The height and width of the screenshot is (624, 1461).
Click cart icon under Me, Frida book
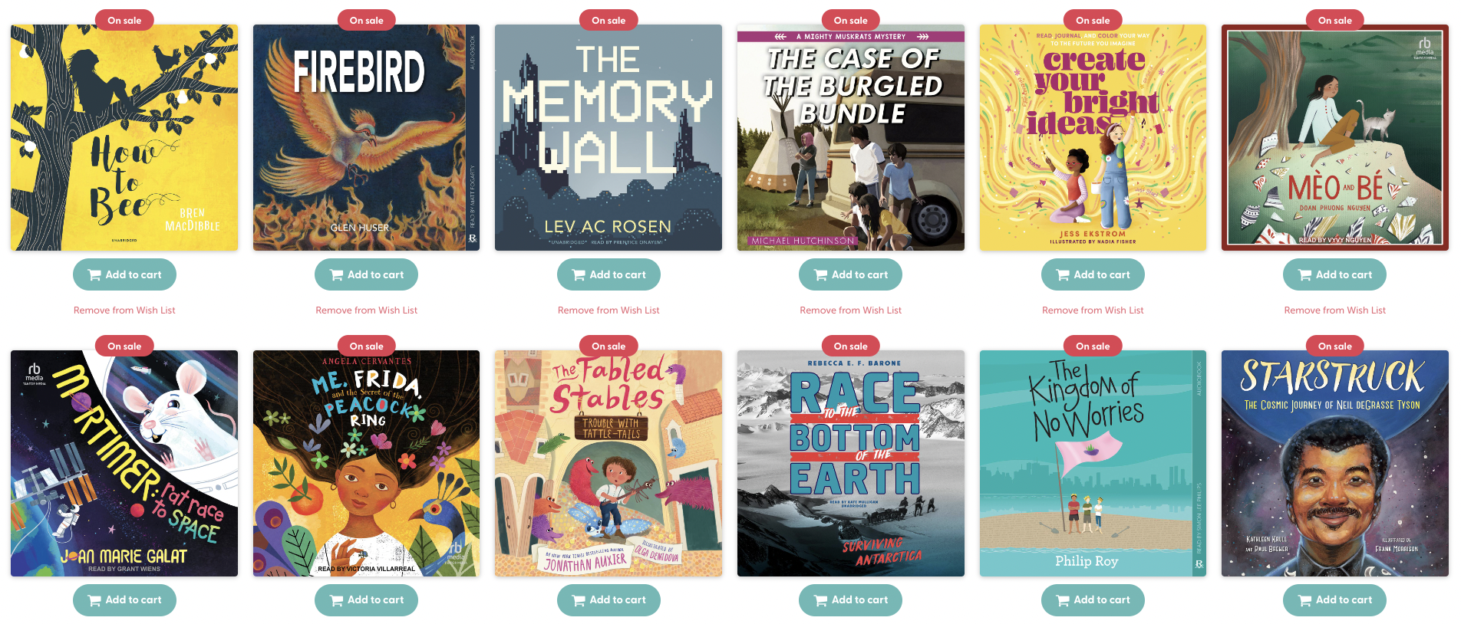tap(337, 600)
